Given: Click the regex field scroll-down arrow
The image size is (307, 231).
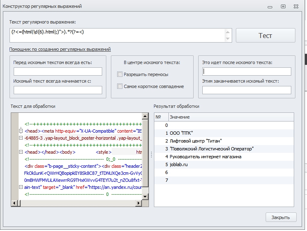Looking at the screenshot, I should (228, 38).
